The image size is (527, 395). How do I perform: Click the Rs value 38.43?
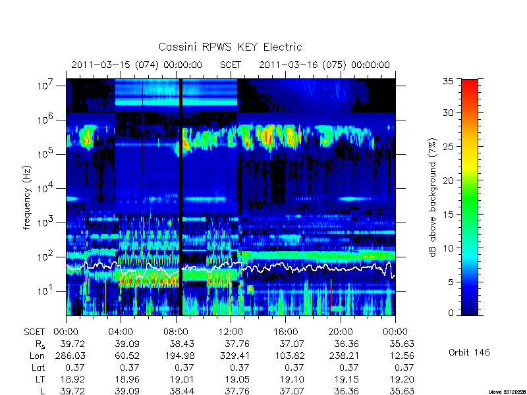click(x=182, y=344)
